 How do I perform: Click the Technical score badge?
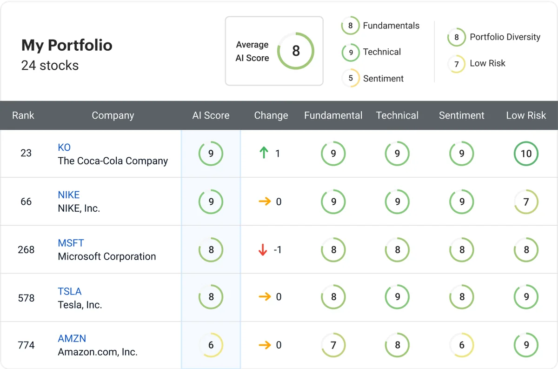(350, 52)
